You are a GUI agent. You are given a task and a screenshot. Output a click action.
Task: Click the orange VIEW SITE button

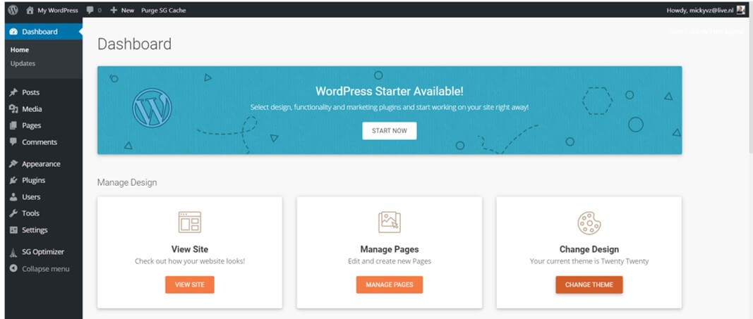pos(189,284)
